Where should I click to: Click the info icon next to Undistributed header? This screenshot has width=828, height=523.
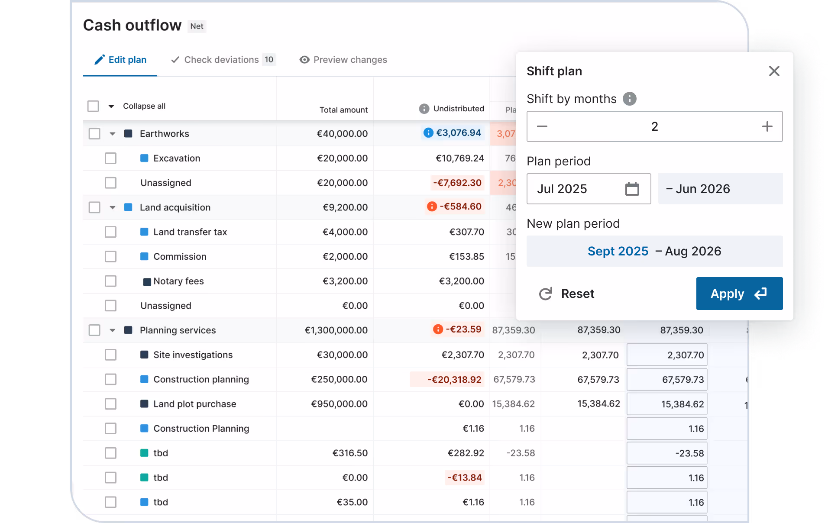tap(424, 109)
